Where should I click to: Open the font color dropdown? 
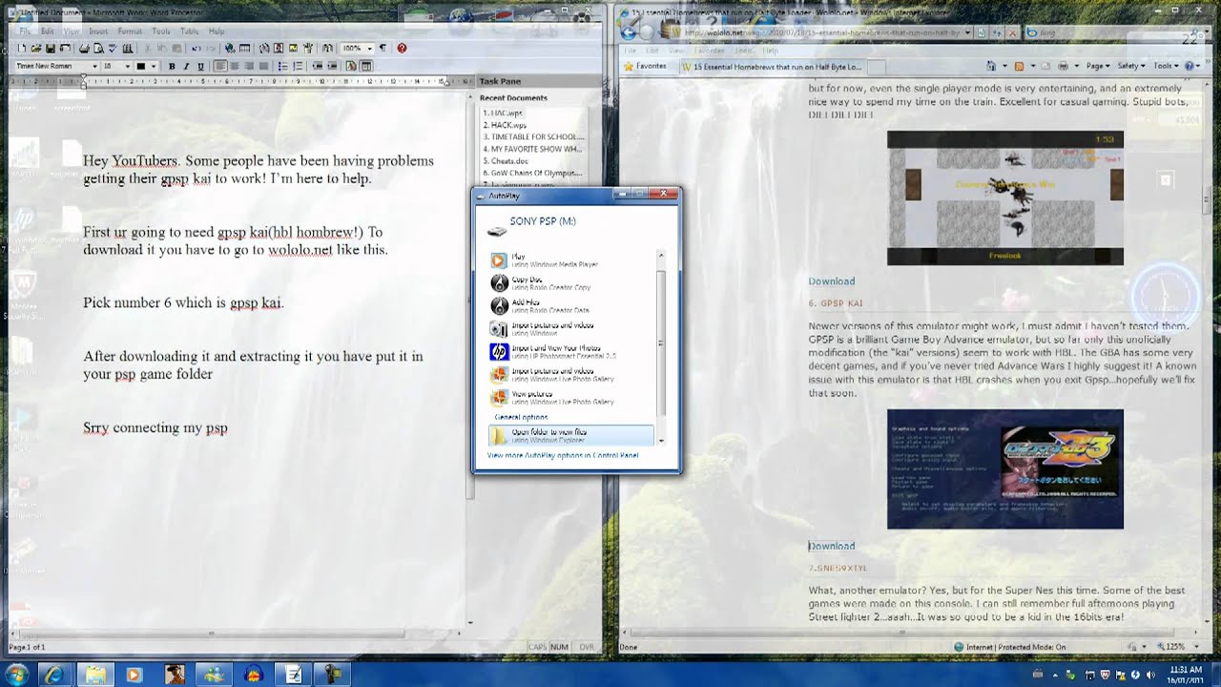point(154,67)
